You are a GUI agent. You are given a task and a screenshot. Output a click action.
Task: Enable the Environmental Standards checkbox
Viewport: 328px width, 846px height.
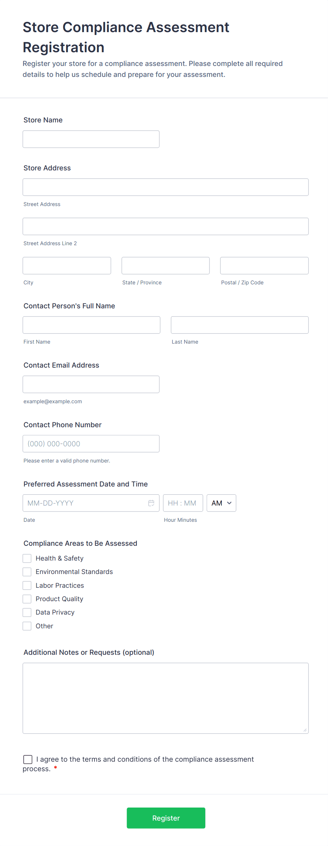27,572
